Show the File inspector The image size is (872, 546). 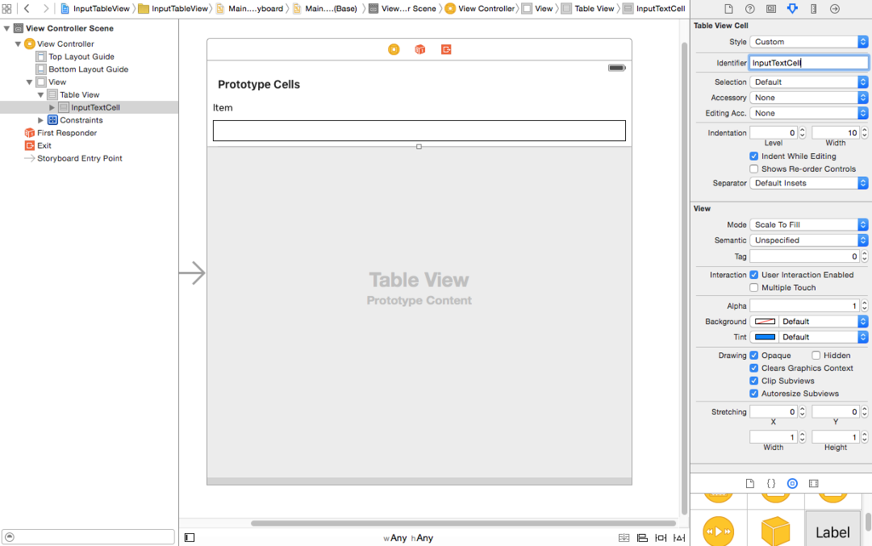(729, 9)
